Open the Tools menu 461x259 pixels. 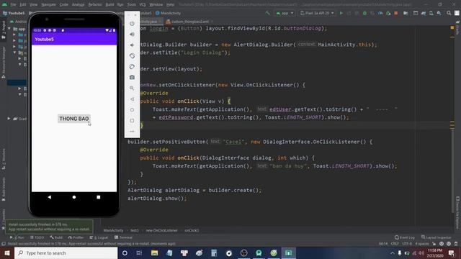click(131, 5)
